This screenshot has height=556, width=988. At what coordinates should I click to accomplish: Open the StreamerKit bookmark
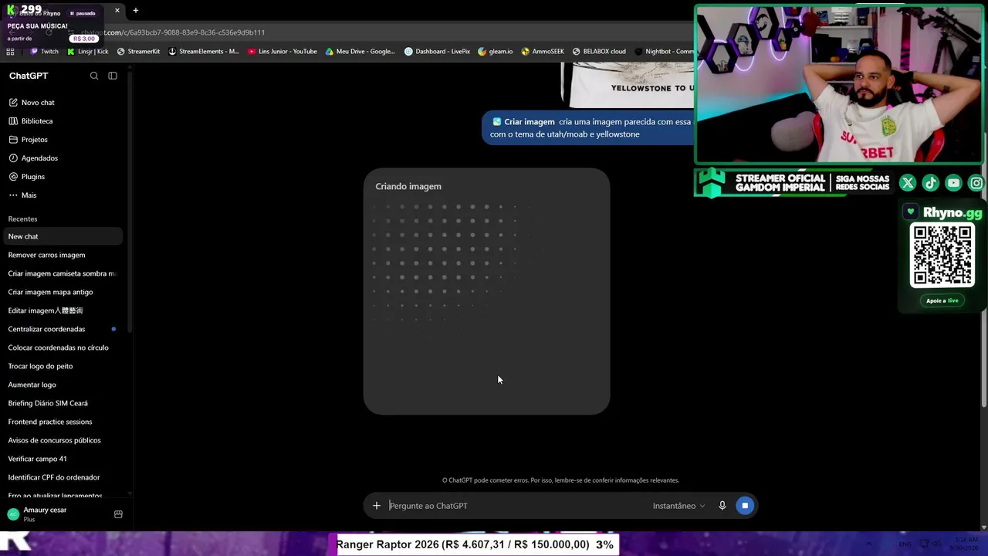pos(138,52)
